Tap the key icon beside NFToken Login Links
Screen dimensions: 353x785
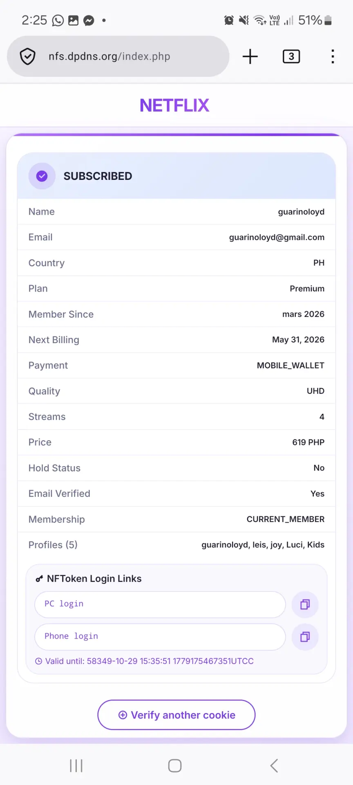[x=39, y=579]
